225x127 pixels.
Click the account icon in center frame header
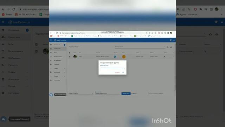coord(174,40)
